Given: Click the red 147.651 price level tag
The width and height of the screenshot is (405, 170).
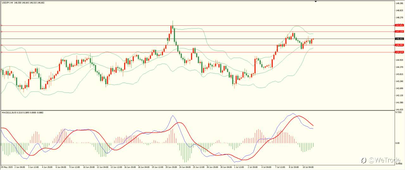Looking at the screenshot, I should tap(399, 25).
